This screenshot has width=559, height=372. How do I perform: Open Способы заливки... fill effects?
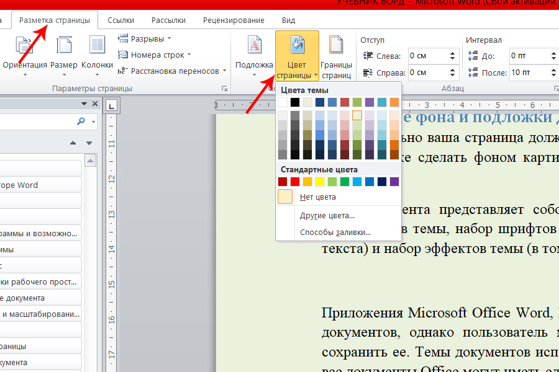click(335, 232)
